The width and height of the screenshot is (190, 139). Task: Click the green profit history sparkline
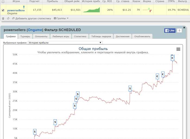91,10
